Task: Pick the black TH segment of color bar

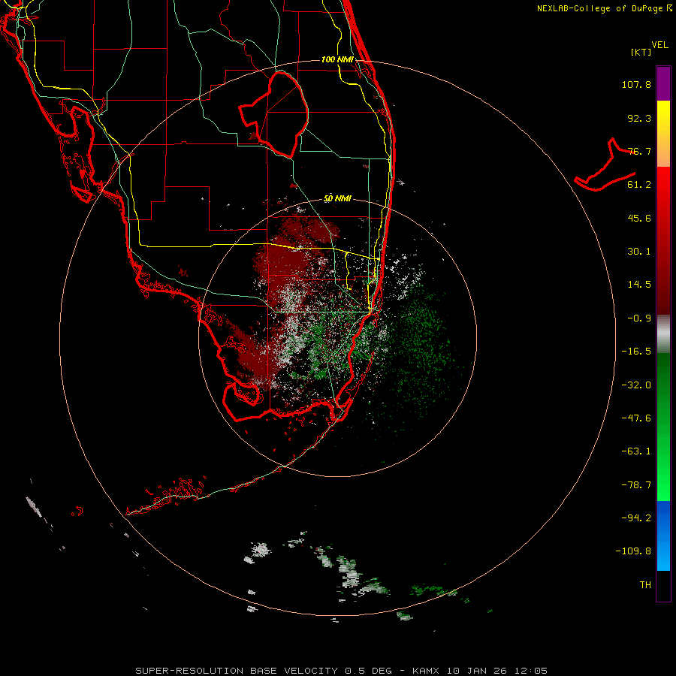Action: [663, 585]
